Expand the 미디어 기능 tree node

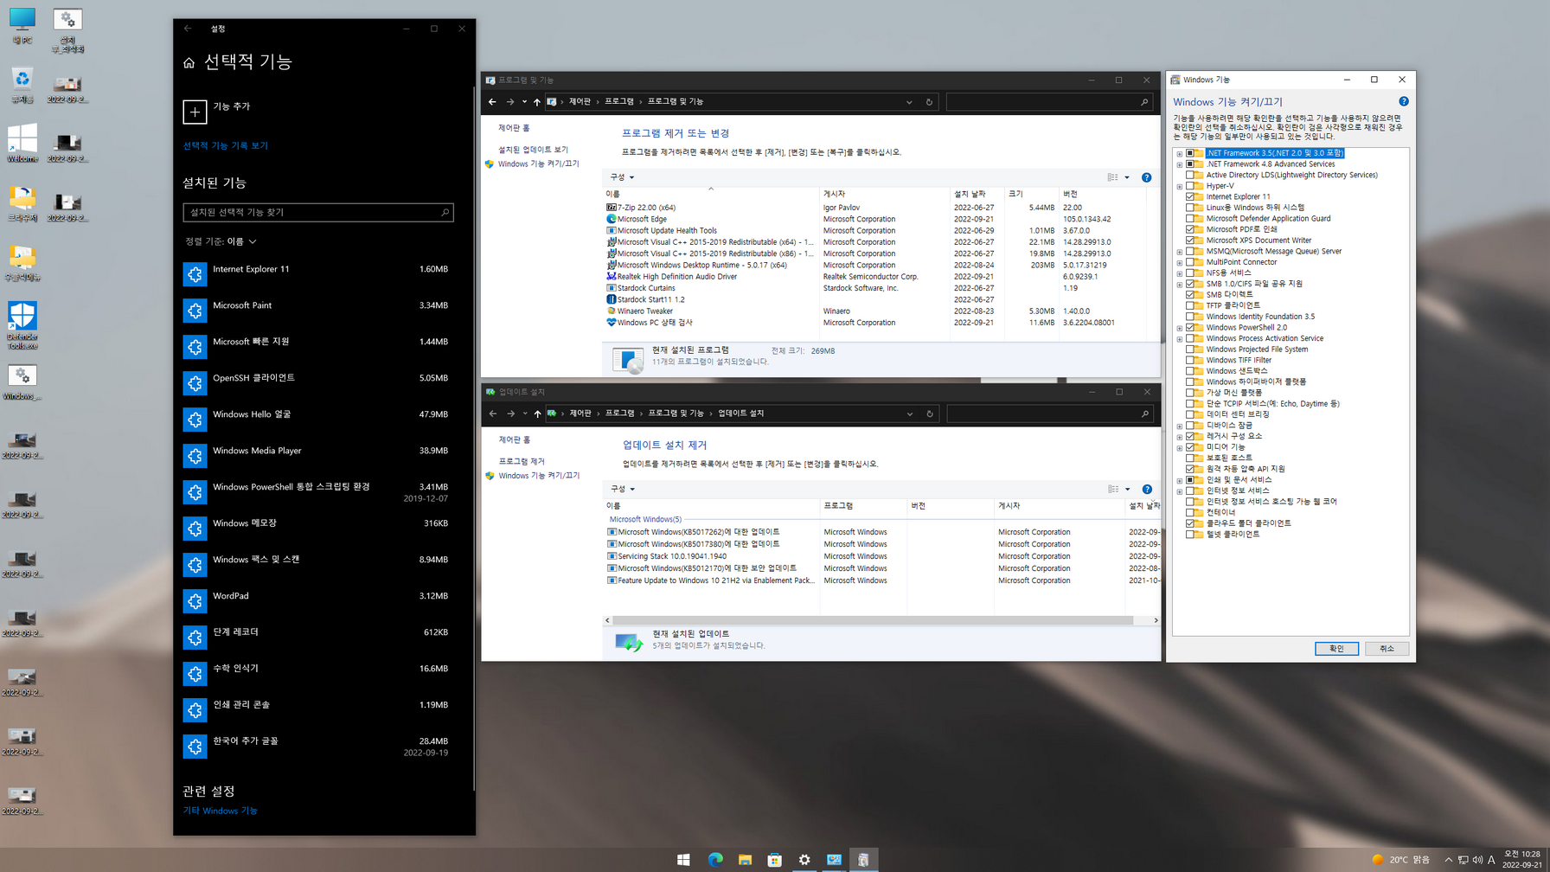[x=1180, y=447]
